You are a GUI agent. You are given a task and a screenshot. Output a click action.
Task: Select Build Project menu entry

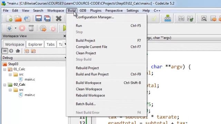(x=107, y=41)
